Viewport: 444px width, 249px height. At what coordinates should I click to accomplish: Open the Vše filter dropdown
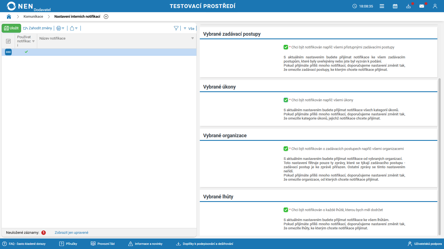[x=189, y=28]
